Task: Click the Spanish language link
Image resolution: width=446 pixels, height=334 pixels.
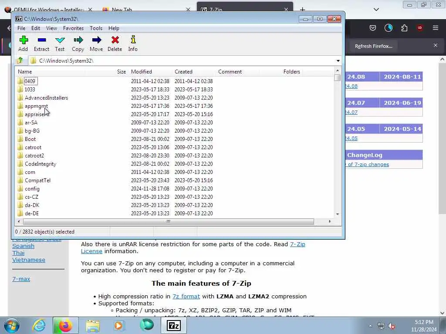Action: coord(24,246)
